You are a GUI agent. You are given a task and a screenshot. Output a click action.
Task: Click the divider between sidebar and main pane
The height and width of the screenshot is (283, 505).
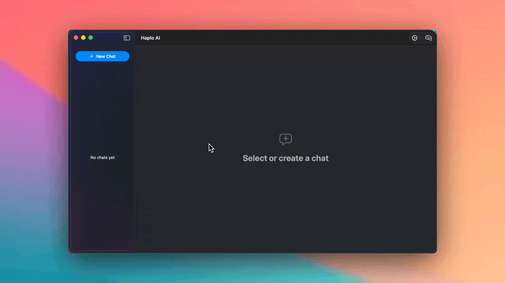[135, 147]
